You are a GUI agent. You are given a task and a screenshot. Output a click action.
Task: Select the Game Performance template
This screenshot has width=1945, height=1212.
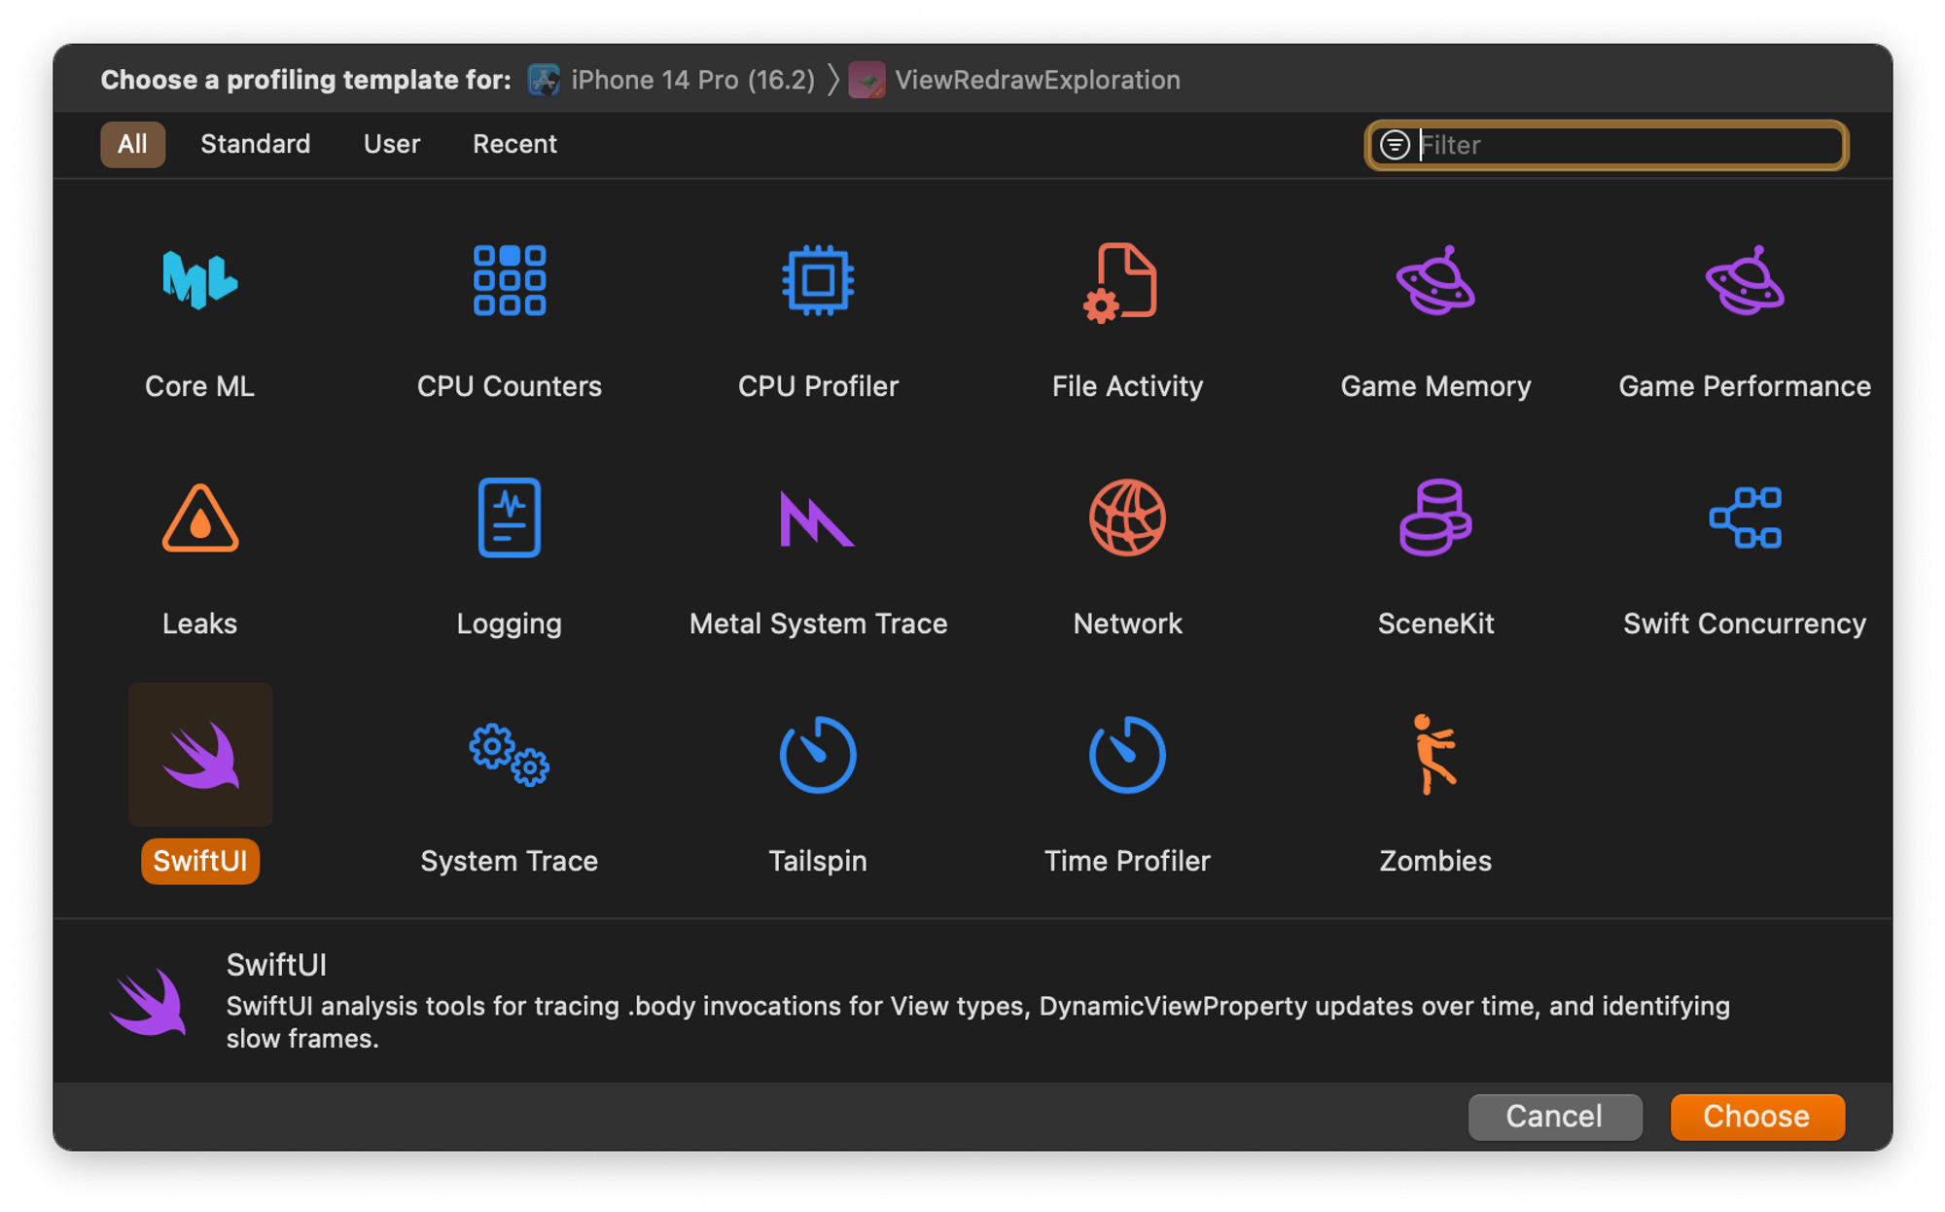coord(1746,314)
